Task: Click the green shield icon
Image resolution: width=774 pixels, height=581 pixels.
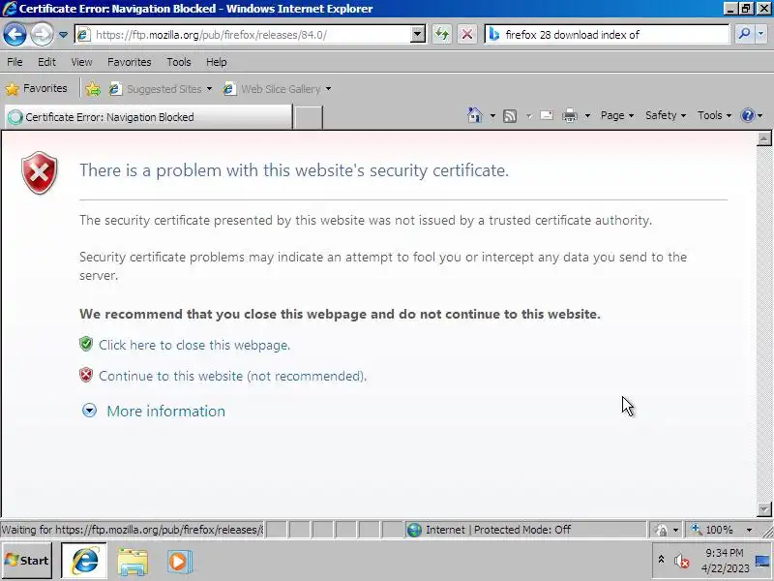Action: [86, 344]
